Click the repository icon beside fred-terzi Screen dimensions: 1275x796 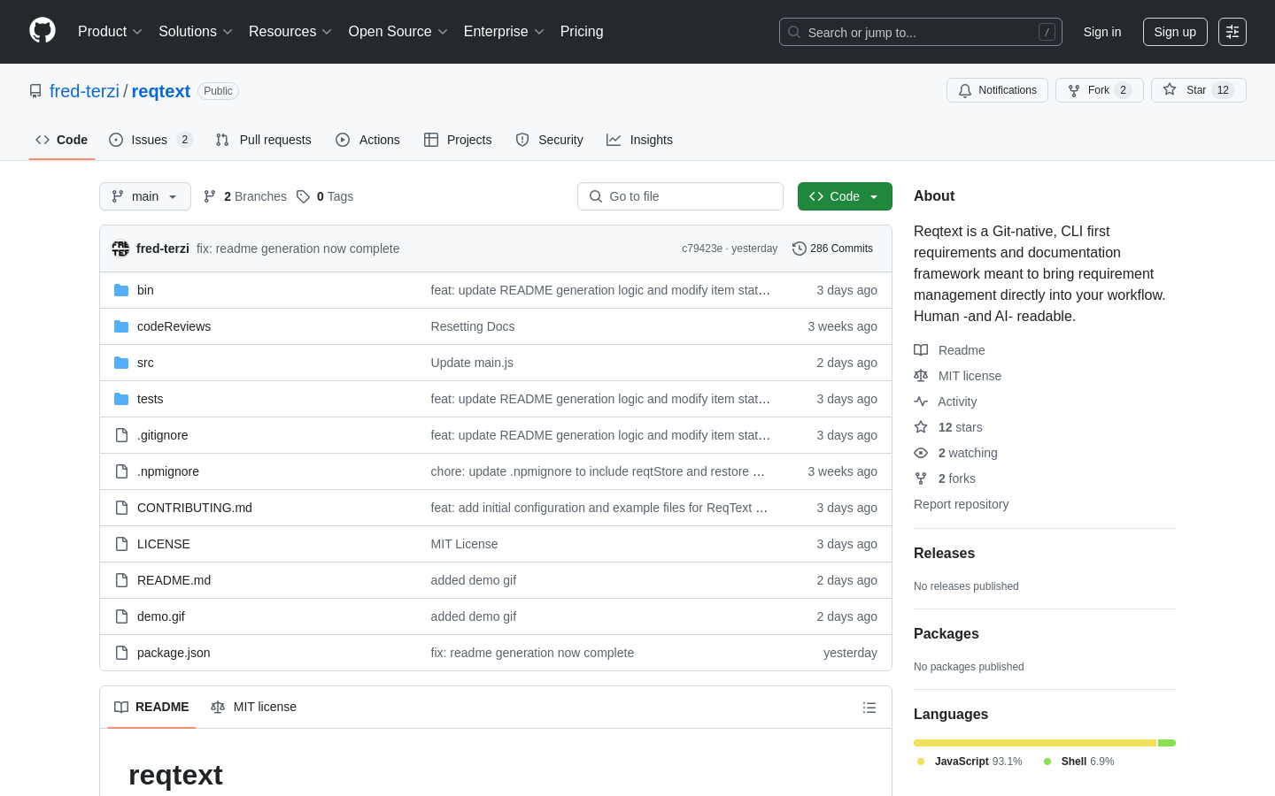35,91
